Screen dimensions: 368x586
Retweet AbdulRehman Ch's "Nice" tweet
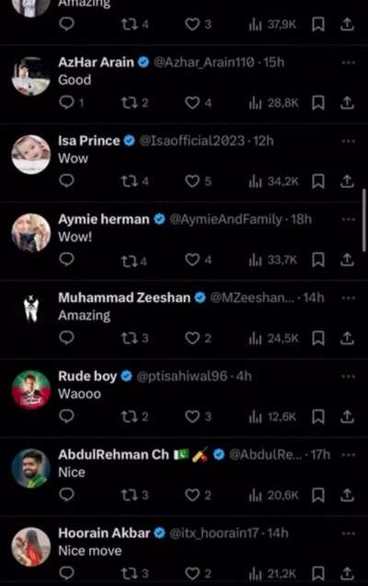134,495
